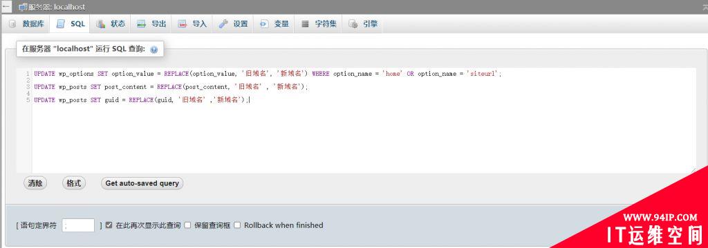708x248 pixels.
Task: Click the 语句定界符 delimiter input field
Action: click(78, 225)
